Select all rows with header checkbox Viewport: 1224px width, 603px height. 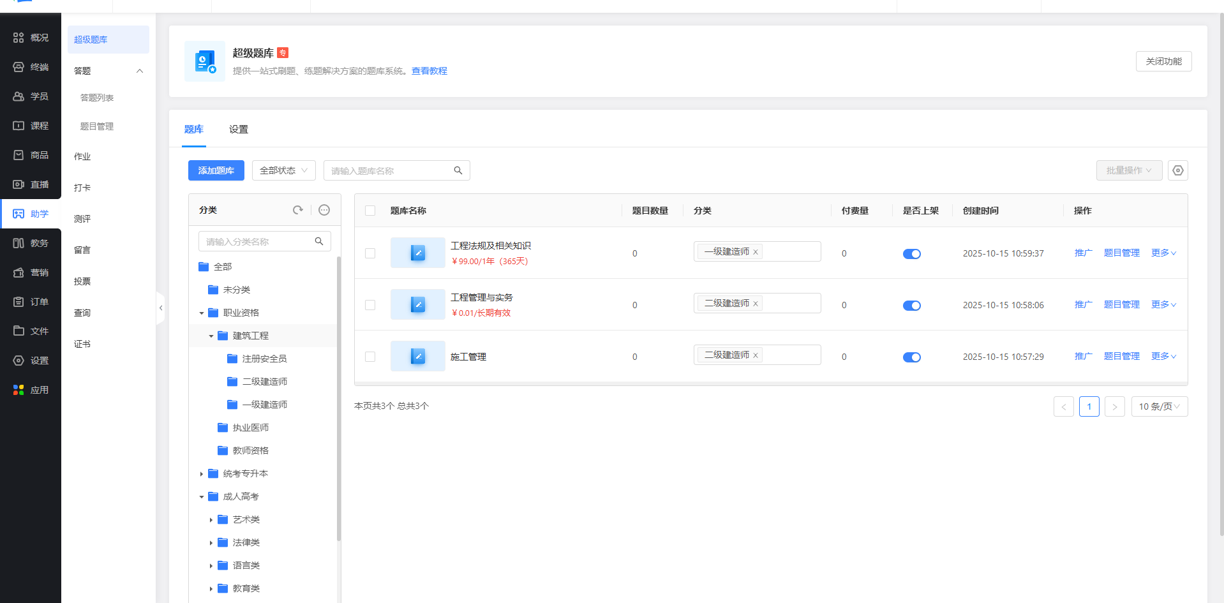370,211
